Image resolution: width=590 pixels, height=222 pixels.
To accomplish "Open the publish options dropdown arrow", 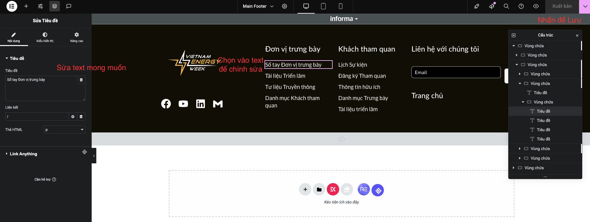I will click(585, 6).
